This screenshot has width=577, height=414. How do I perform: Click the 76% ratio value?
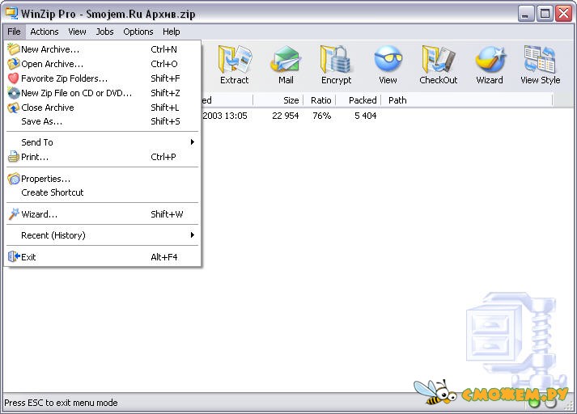coord(321,116)
